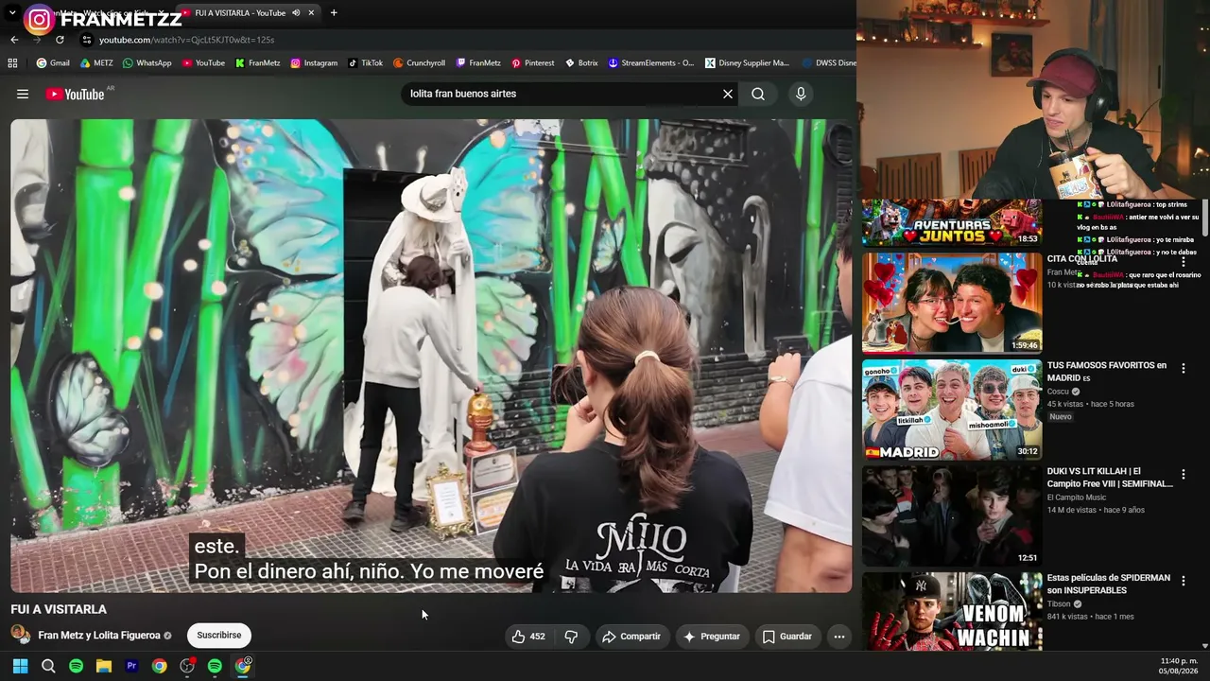The image size is (1210, 681).
Task: Click the magnifier search button
Action: point(758,94)
